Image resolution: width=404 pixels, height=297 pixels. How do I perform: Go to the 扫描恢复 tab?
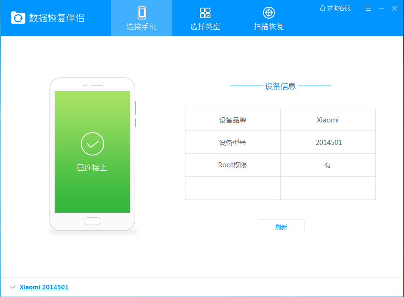[x=268, y=18]
